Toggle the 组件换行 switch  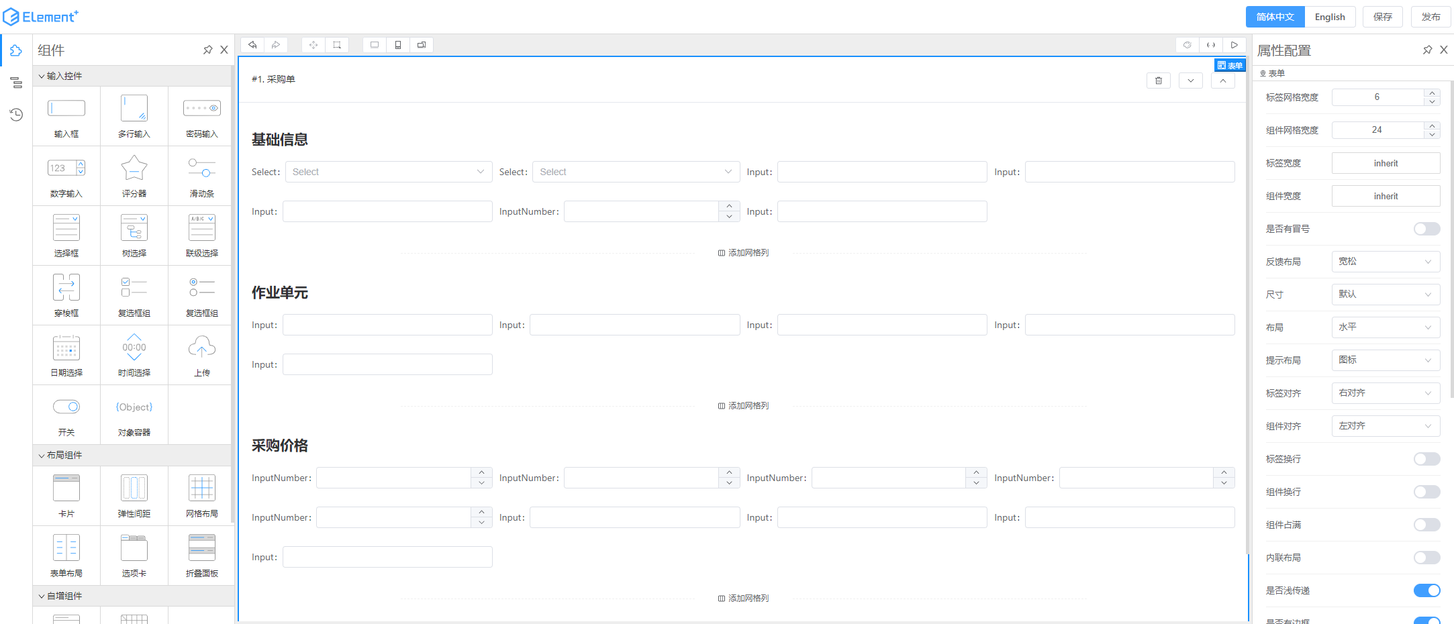(x=1427, y=492)
